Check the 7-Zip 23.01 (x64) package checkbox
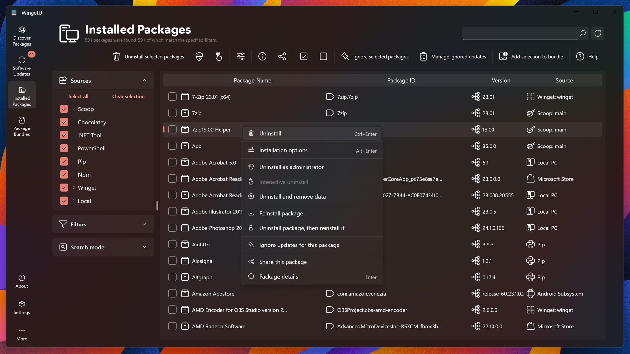Image resolution: width=630 pixels, height=354 pixels. point(172,97)
